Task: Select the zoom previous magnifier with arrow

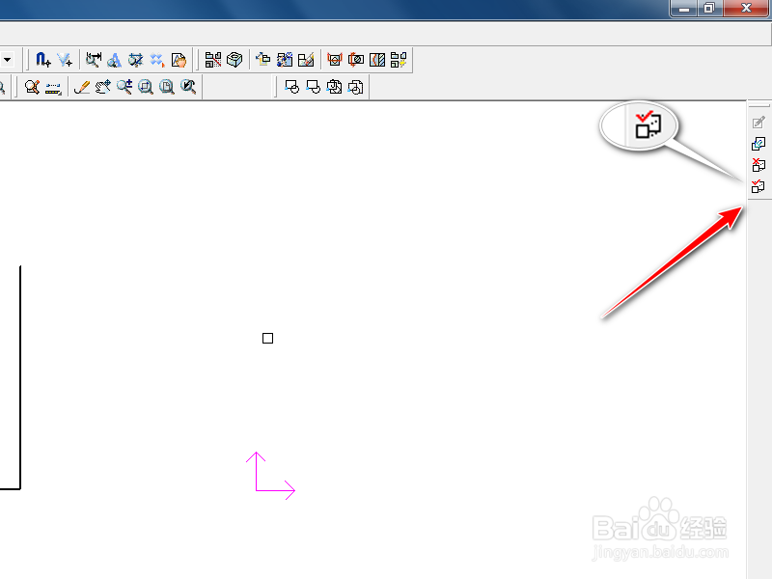Action: coord(188,87)
